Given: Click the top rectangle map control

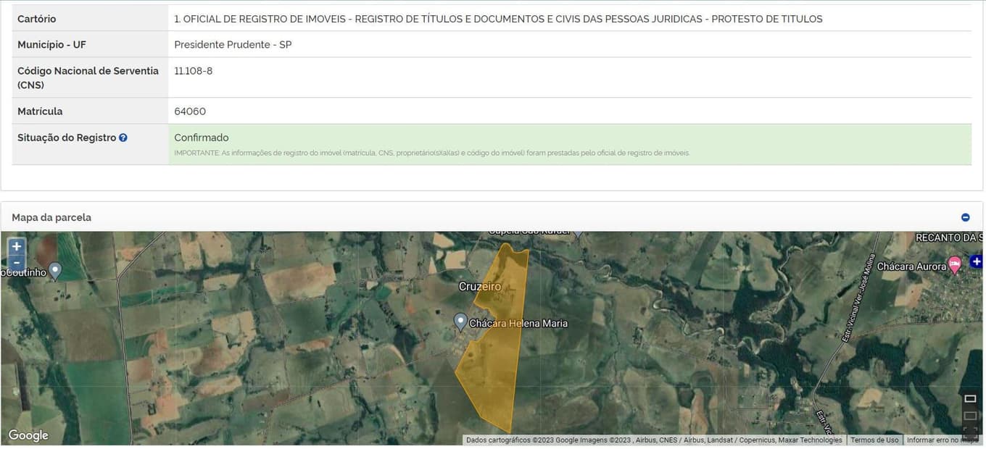Looking at the screenshot, I should point(970,399).
